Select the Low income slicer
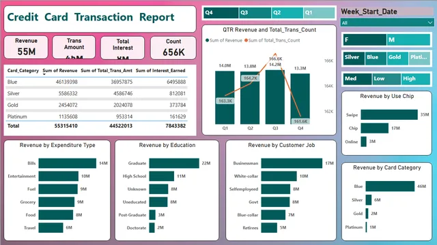 (x=386, y=79)
